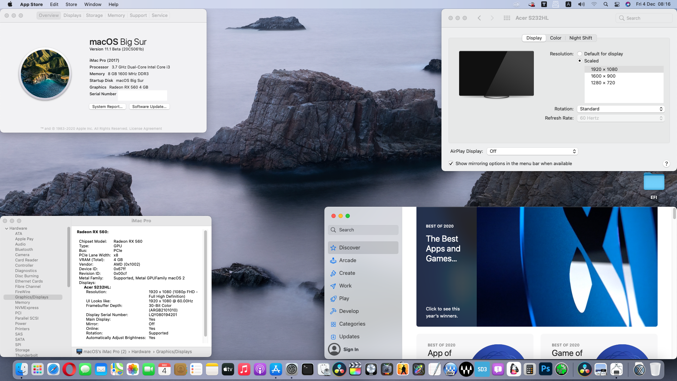Select 1280 × 720 resolution

pos(624,83)
